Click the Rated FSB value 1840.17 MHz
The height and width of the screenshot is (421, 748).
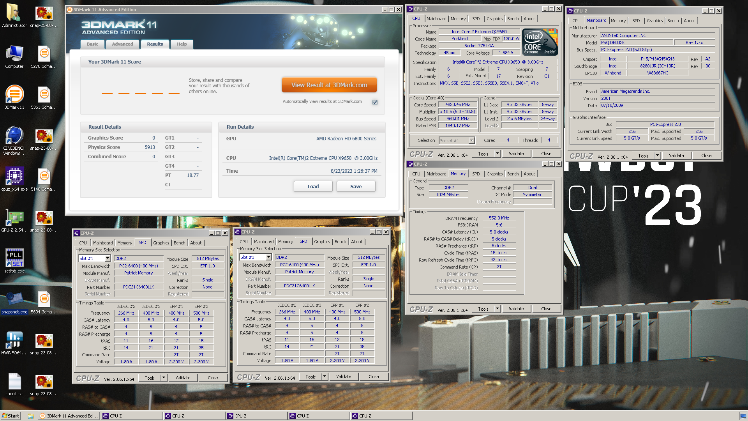point(457,126)
